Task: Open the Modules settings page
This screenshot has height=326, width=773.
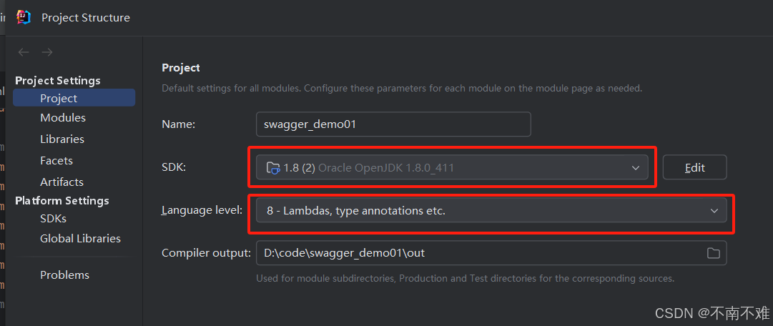Action: coord(63,118)
